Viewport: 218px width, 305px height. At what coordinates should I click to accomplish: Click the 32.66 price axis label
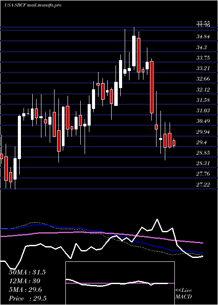tap(203, 79)
